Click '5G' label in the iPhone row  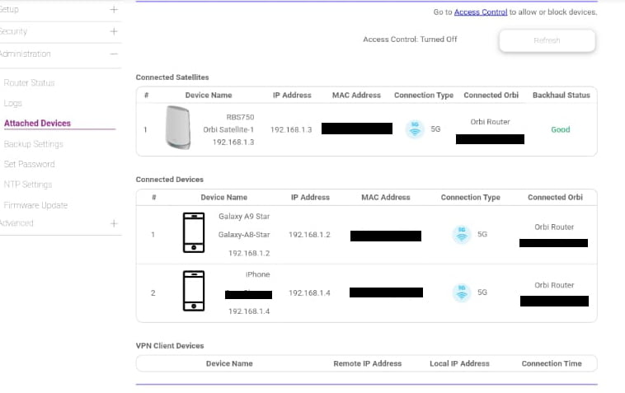point(482,292)
